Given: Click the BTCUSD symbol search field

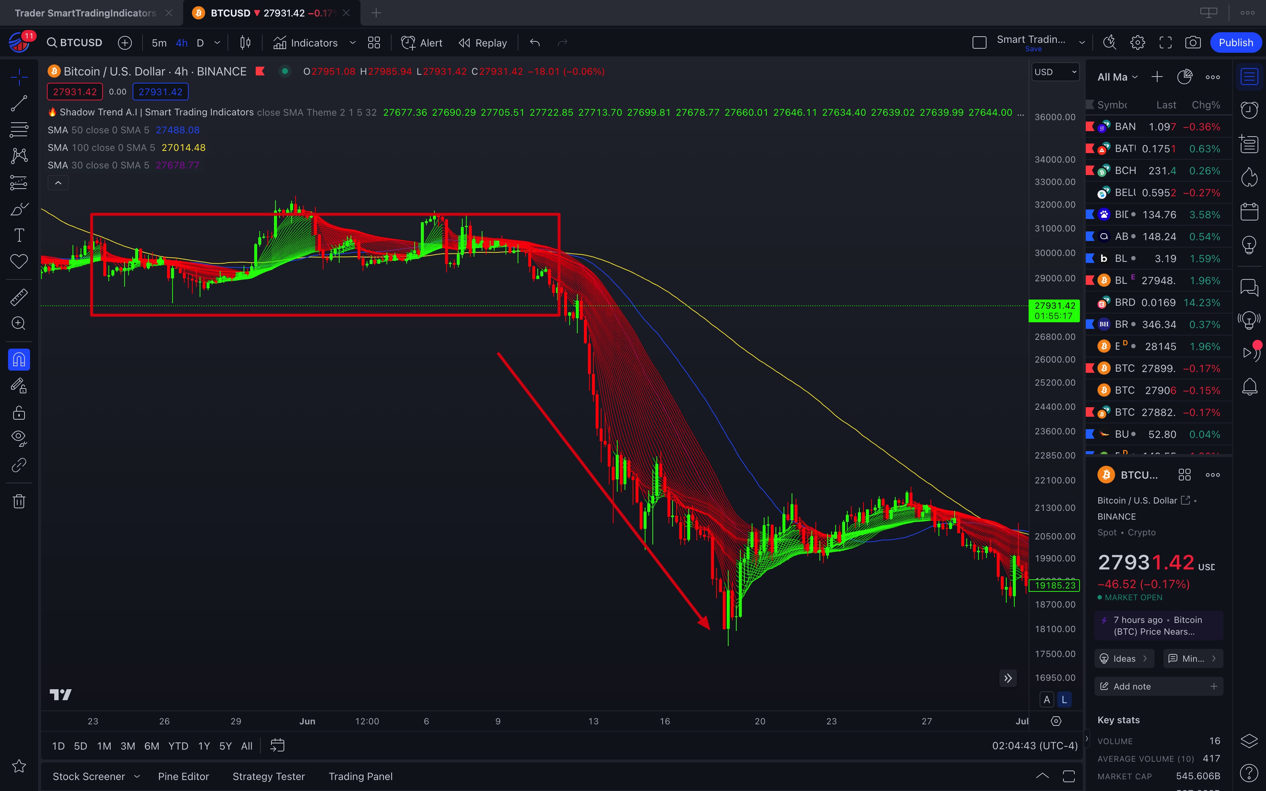Looking at the screenshot, I should point(75,43).
